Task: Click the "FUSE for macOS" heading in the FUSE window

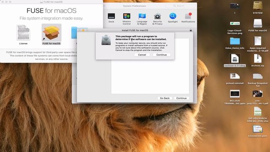Action: [51, 11]
